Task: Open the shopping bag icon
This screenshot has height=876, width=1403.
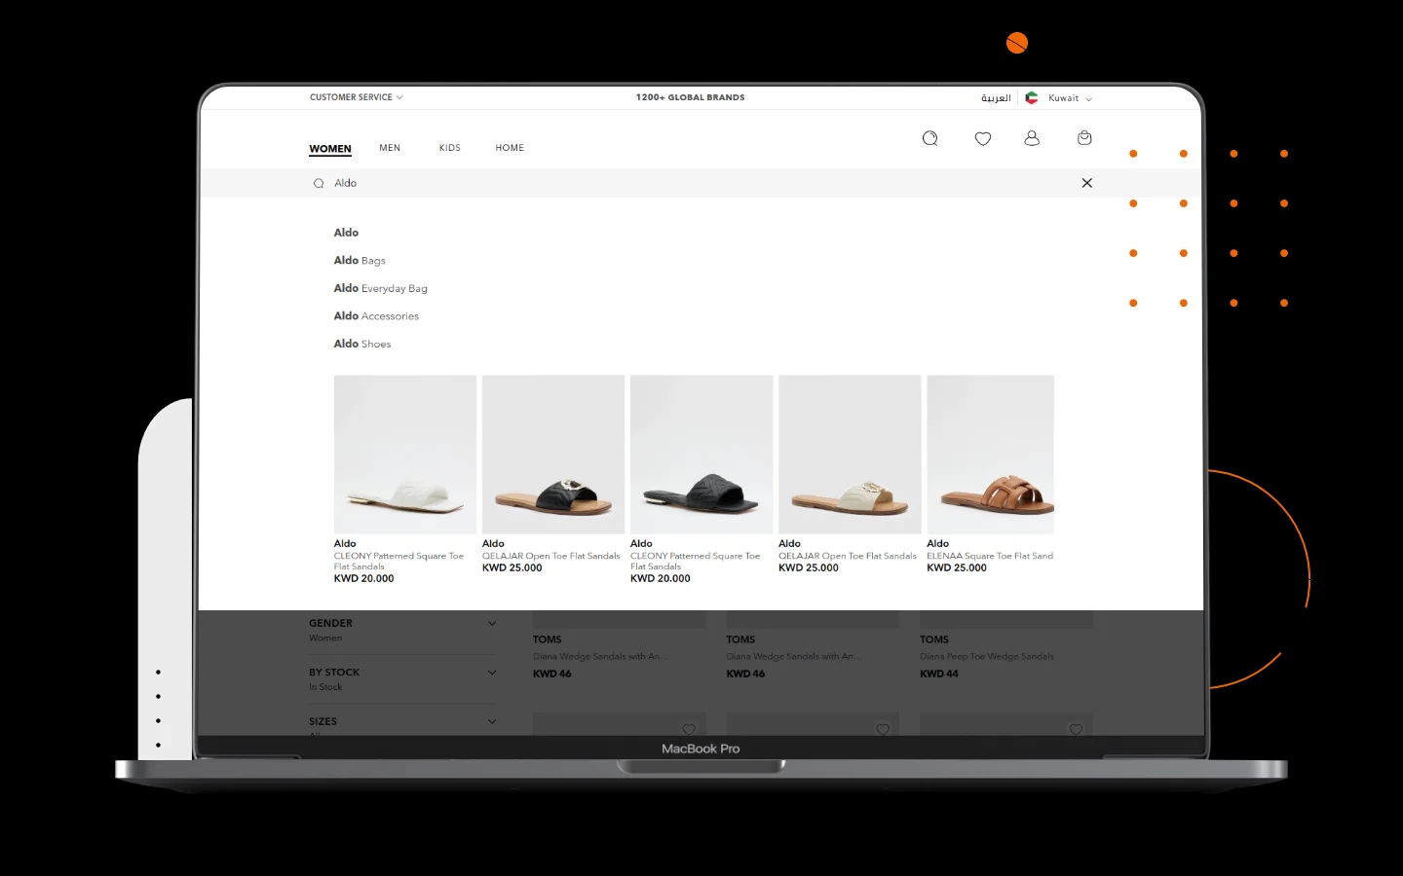Action: pos(1084,138)
